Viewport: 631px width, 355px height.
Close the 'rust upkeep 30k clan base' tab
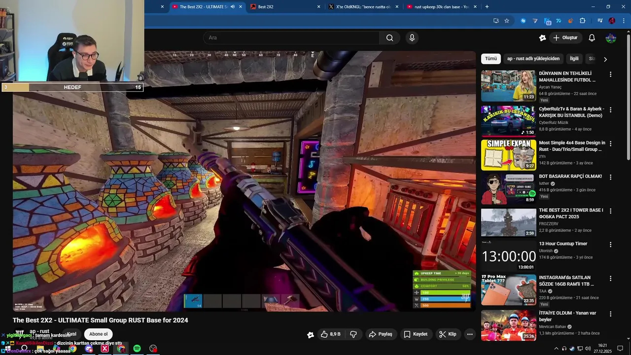475,7
